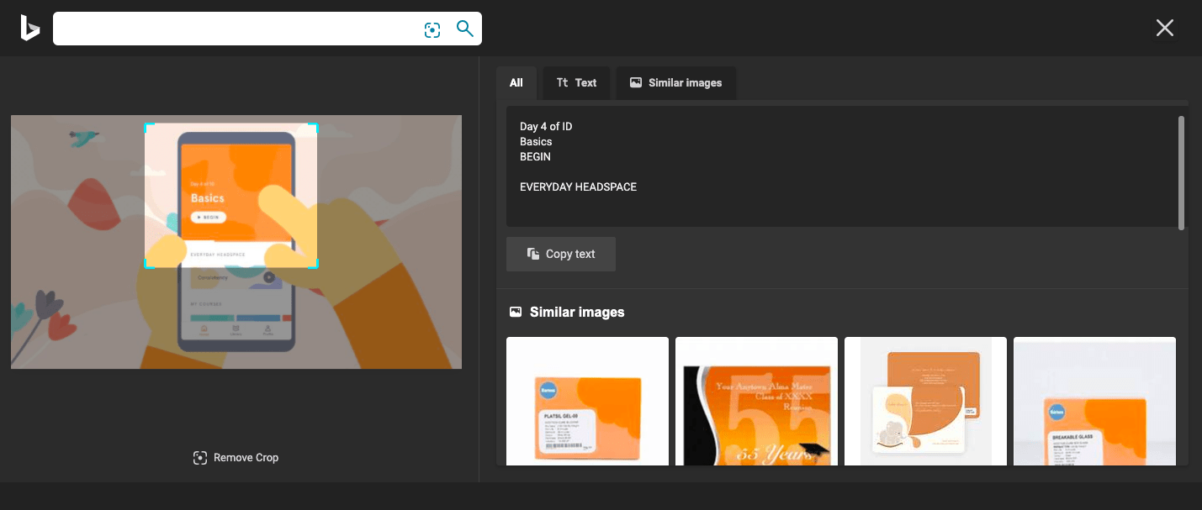
Task: Click the Copy text button
Action: click(x=561, y=254)
